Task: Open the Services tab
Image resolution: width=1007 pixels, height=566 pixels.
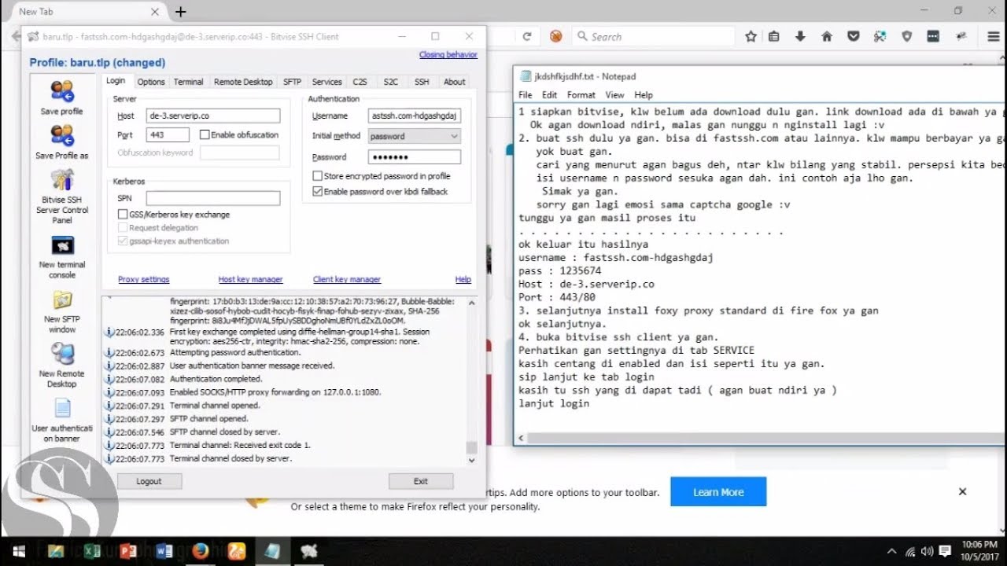Action: tap(326, 82)
